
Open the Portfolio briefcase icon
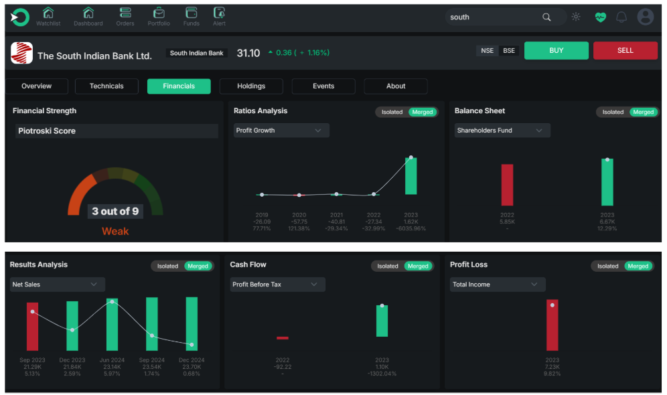click(x=159, y=13)
